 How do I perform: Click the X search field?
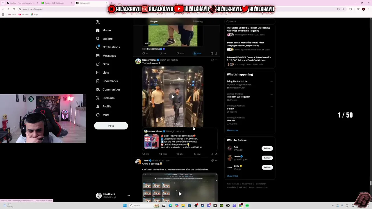pyautogui.click(x=250, y=21)
